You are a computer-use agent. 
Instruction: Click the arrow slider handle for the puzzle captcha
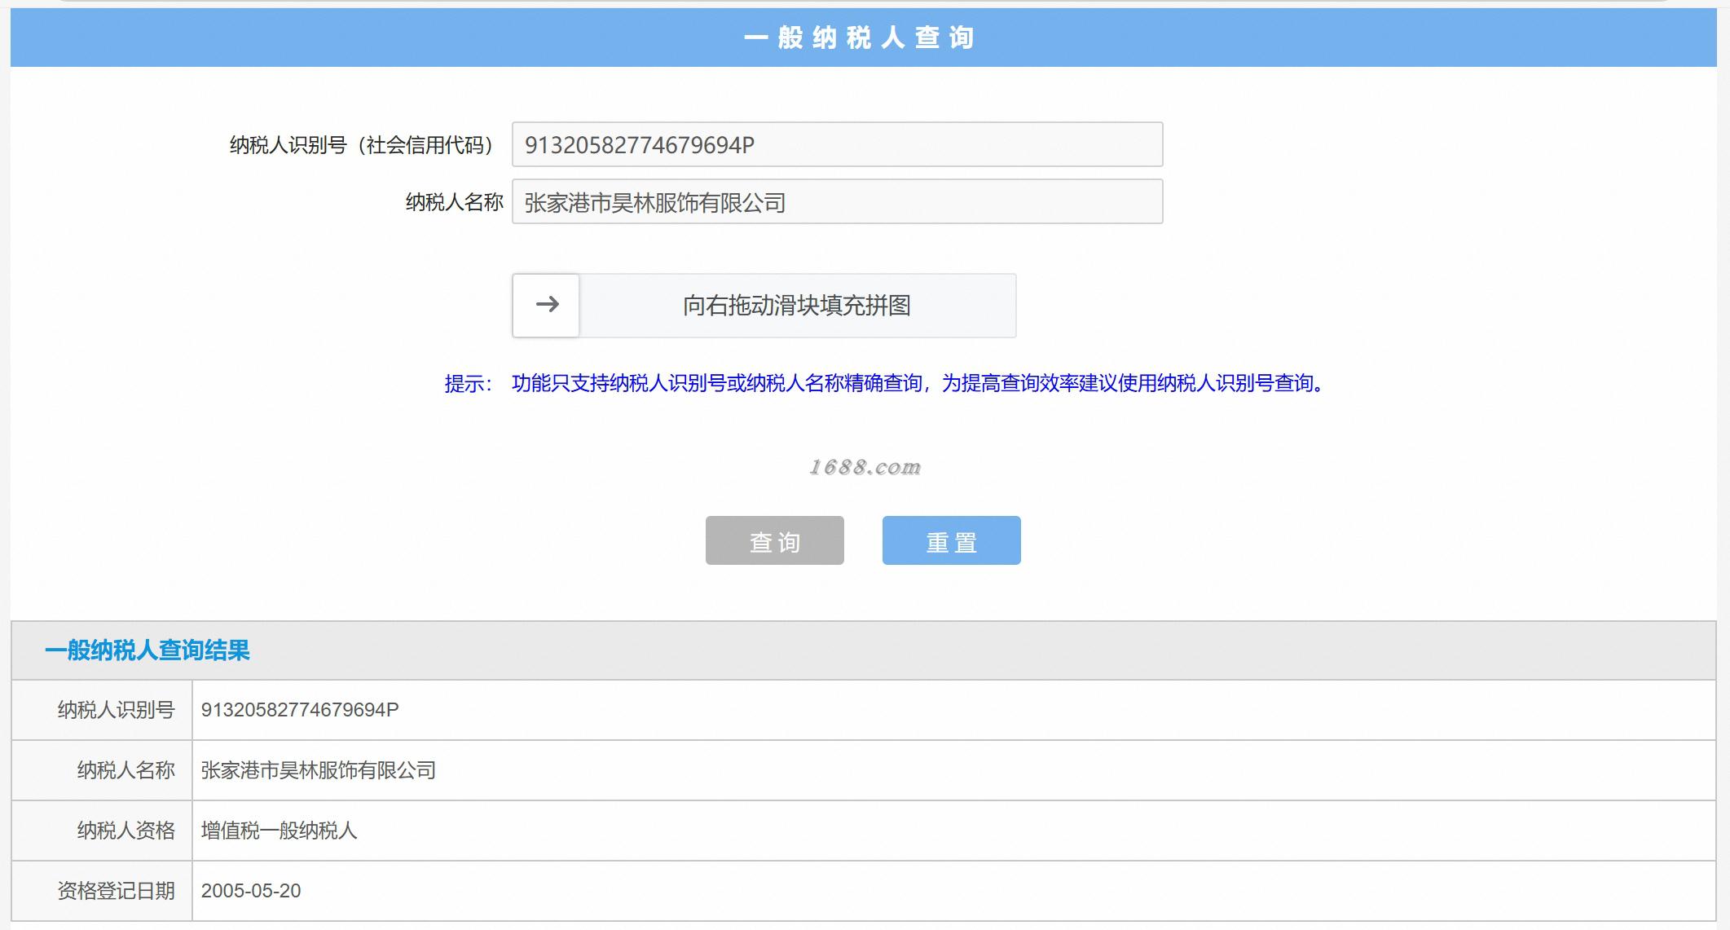(546, 305)
